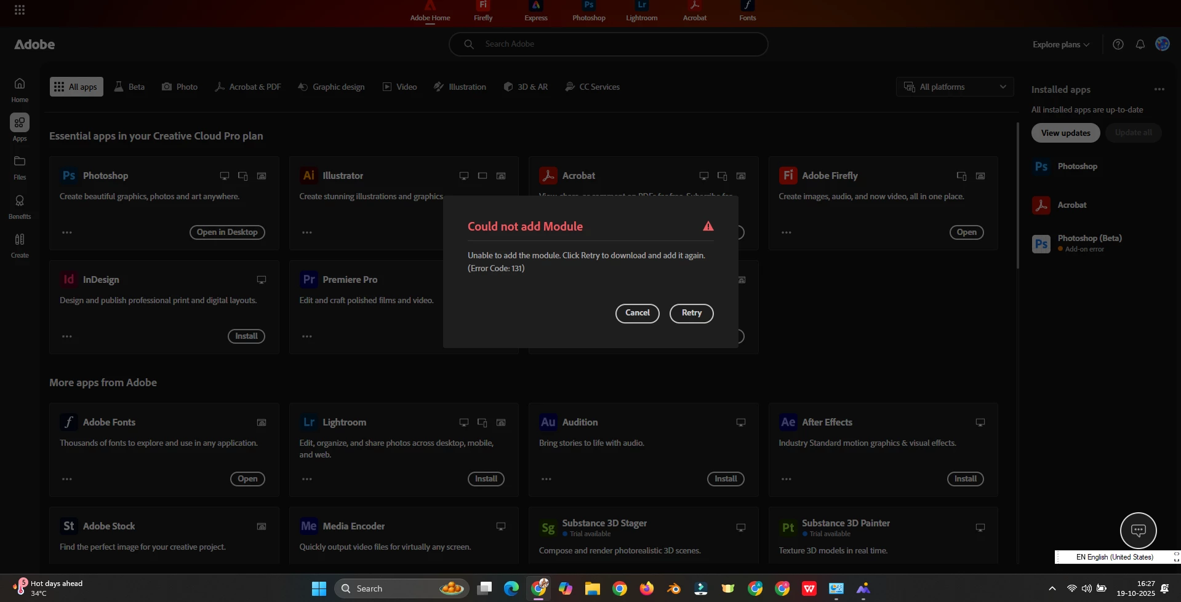Click the warning triangle icon in dialog
Screen dimensions: 1181x602
point(708,226)
